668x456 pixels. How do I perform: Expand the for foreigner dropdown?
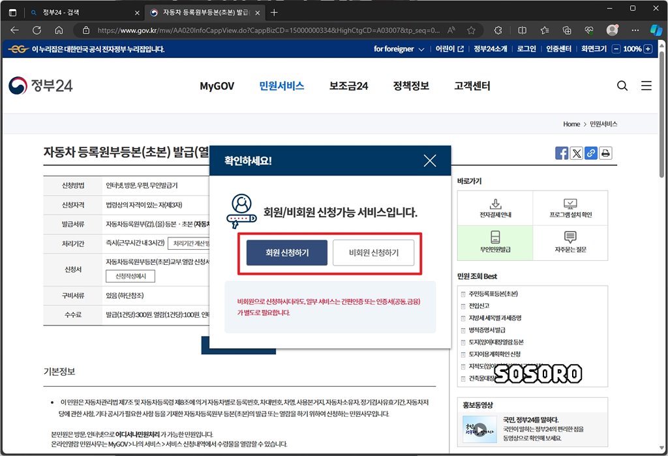(x=399, y=49)
